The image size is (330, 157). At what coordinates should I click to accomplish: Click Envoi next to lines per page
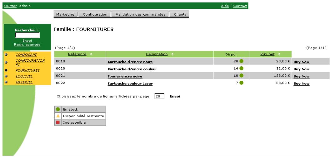pos(175,96)
